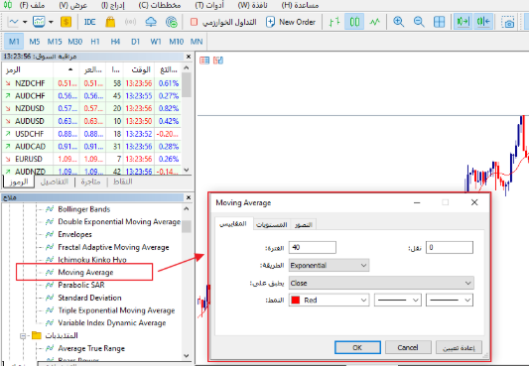This screenshot has height=366, width=530.
Task: Open the إدراج (I) menu
Action: tap(113, 5)
